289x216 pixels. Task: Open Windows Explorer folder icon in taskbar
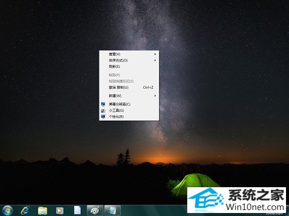43,211
